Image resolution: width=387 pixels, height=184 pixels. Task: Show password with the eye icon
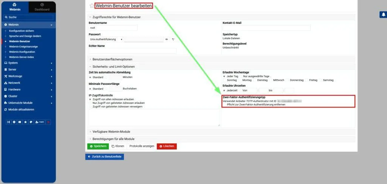pyautogui.click(x=167, y=39)
